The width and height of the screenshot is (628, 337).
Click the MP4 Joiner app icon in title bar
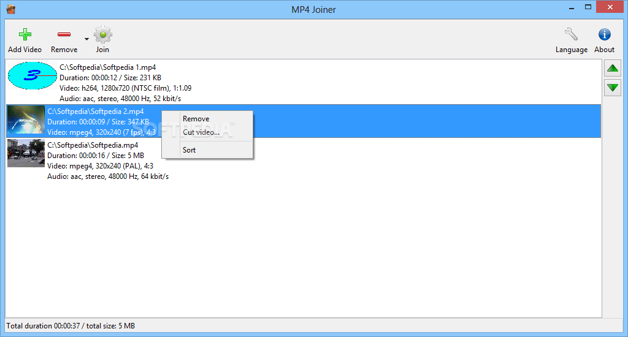click(x=11, y=9)
